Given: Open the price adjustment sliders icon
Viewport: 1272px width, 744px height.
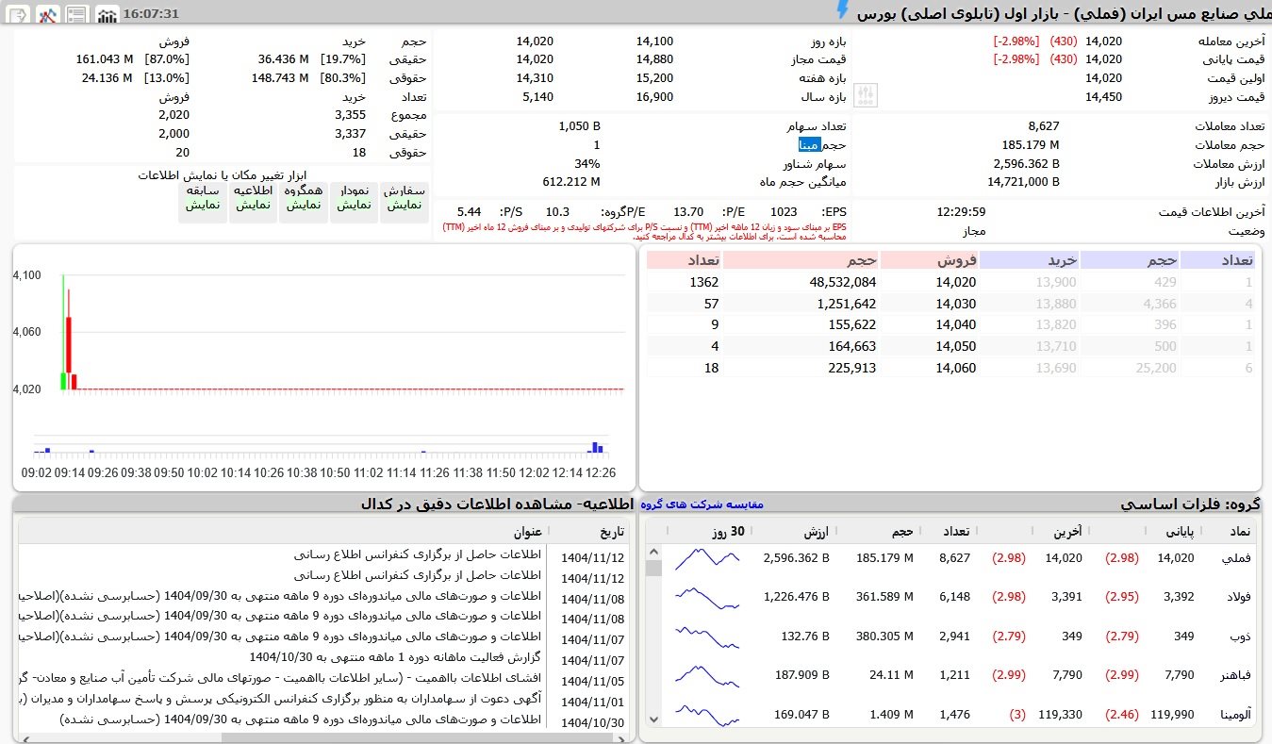Looking at the screenshot, I should pos(865,95).
